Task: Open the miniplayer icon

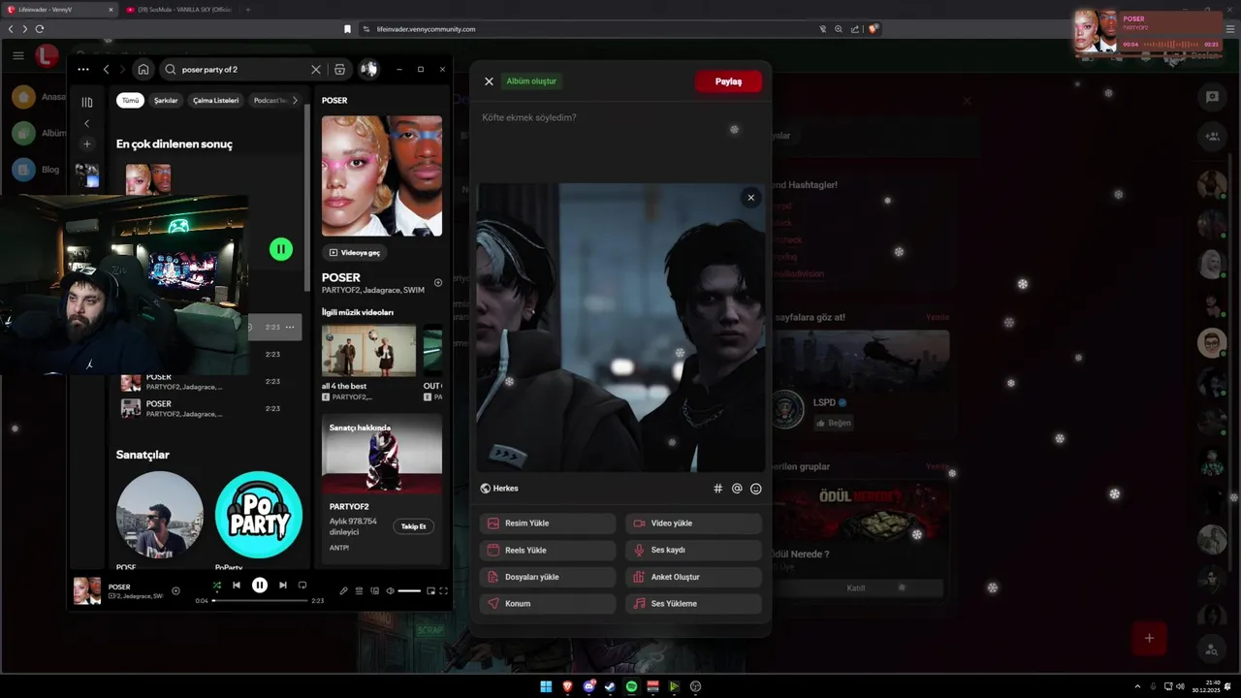Action: pos(430,590)
